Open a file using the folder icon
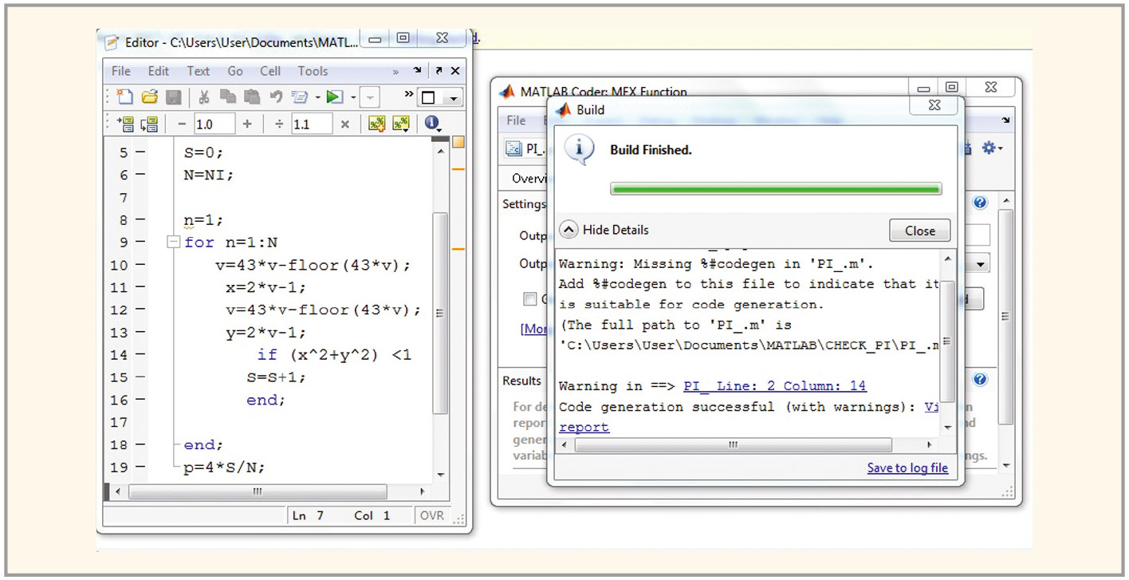Viewport: 1129px width, 580px height. point(149,97)
